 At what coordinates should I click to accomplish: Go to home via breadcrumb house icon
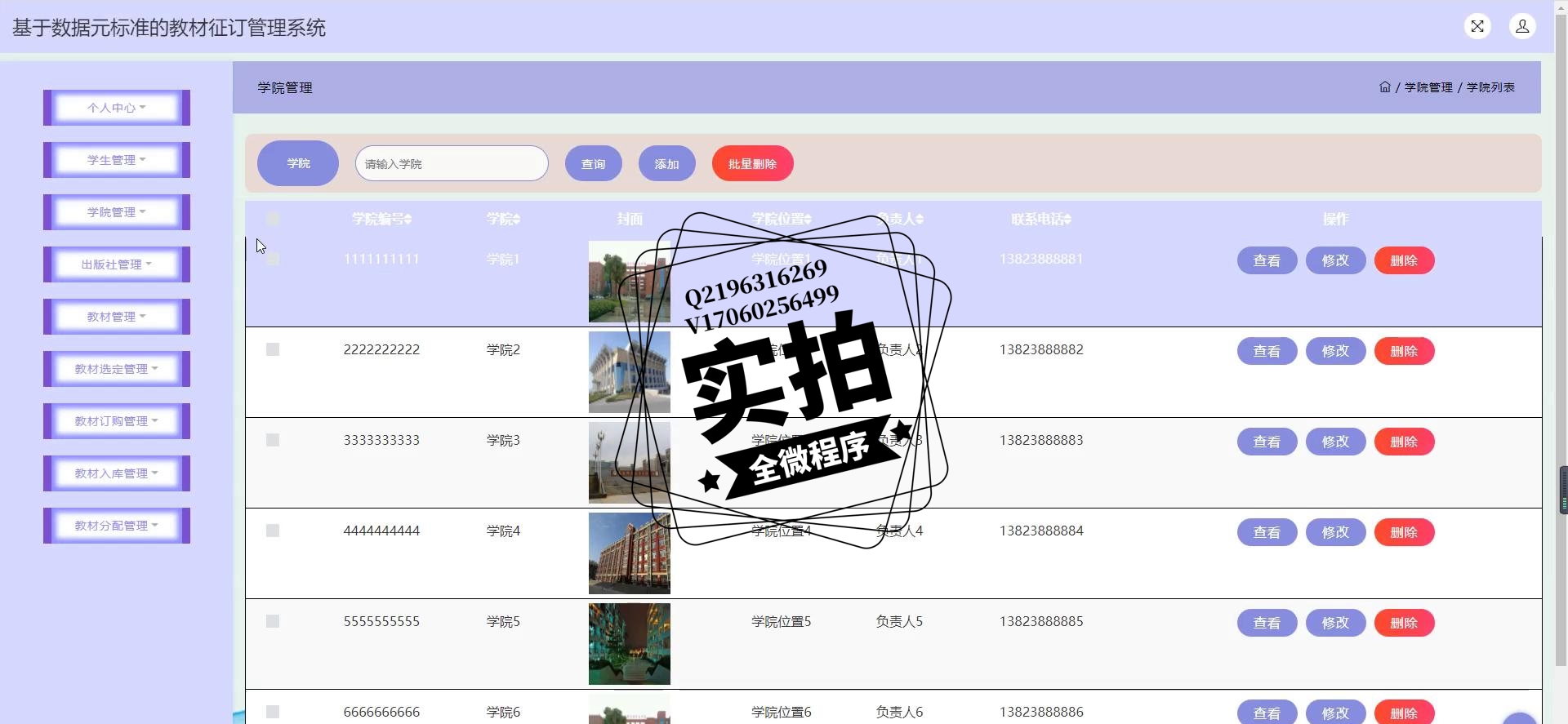click(x=1384, y=87)
